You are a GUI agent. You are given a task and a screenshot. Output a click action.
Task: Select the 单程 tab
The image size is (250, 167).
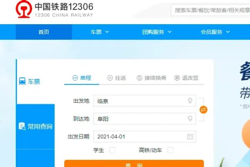tap(82, 78)
